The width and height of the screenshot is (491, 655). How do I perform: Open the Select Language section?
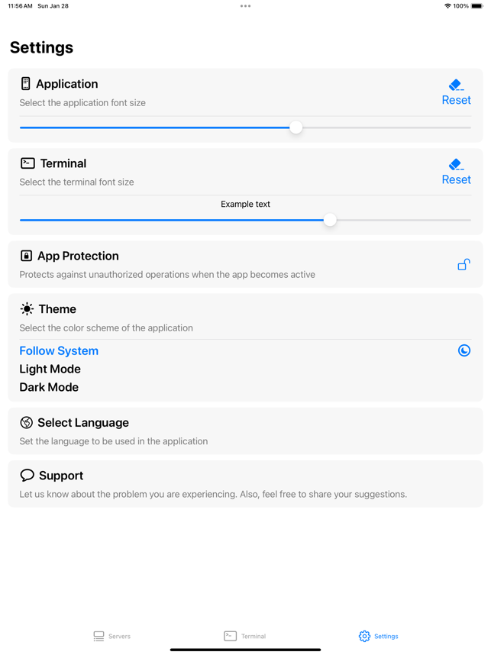tap(245, 431)
